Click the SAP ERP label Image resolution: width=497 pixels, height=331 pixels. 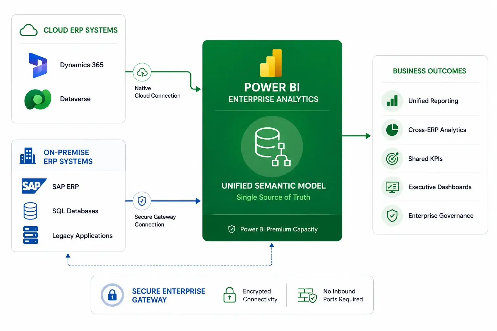pos(66,187)
